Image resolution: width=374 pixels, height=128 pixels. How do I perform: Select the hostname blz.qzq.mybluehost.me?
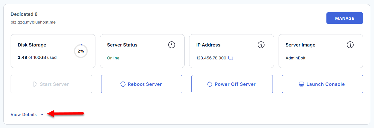tap(33, 22)
